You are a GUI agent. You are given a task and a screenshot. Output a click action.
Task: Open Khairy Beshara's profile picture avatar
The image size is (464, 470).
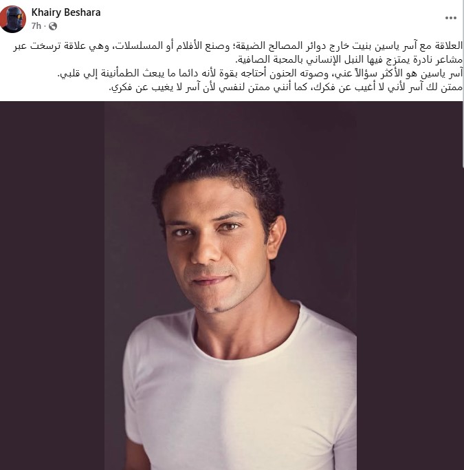point(12,19)
